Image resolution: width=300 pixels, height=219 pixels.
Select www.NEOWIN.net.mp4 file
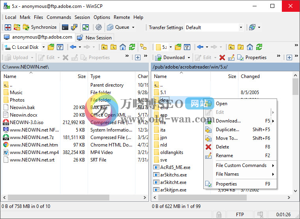click(x=34, y=152)
